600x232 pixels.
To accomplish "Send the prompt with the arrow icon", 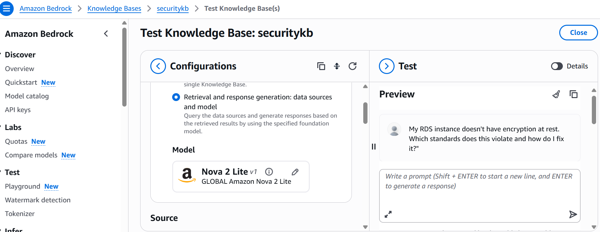I will 573,214.
